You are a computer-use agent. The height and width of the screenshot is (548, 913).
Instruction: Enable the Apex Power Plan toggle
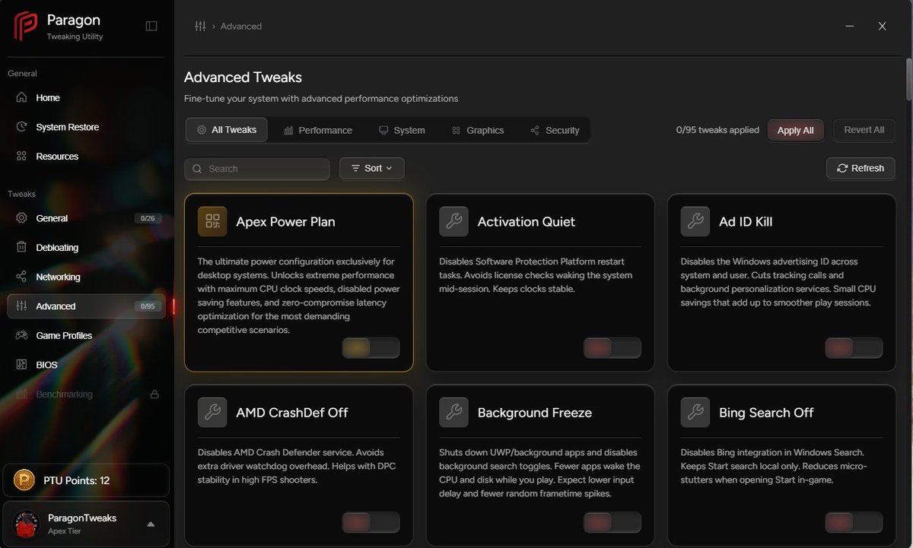(x=371, y=348)
